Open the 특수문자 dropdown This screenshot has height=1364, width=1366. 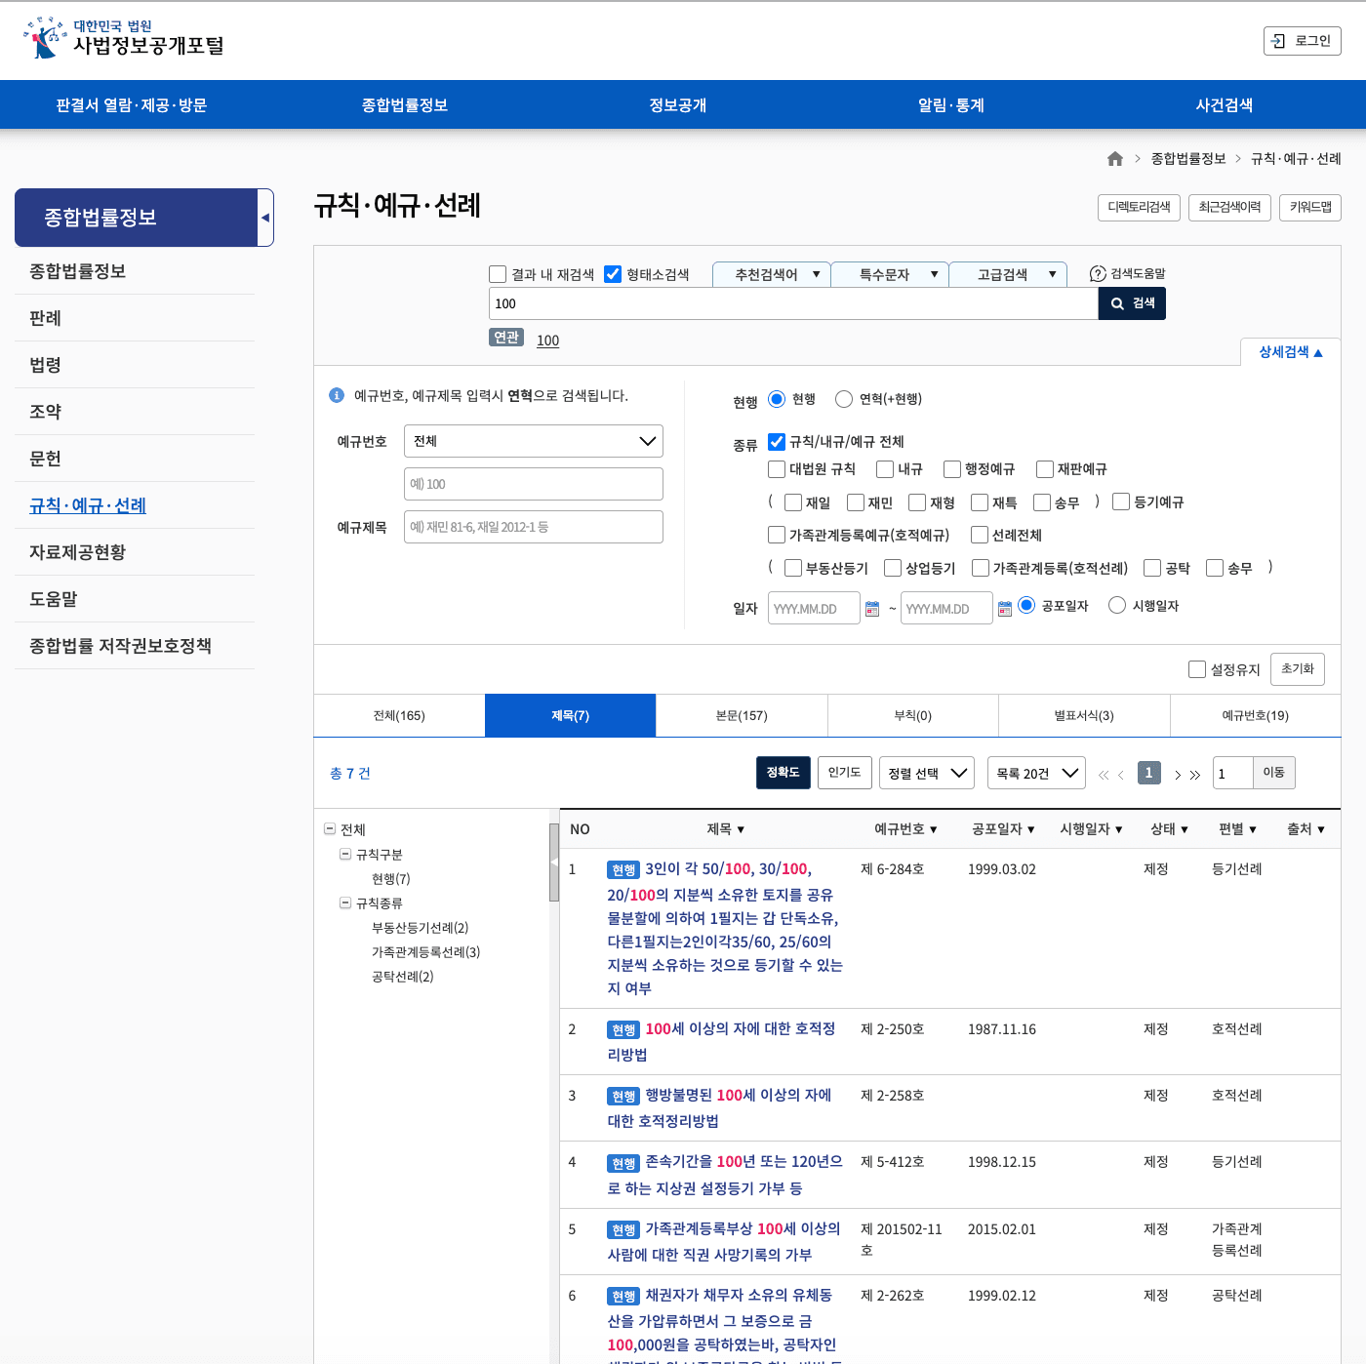(890, 274)
